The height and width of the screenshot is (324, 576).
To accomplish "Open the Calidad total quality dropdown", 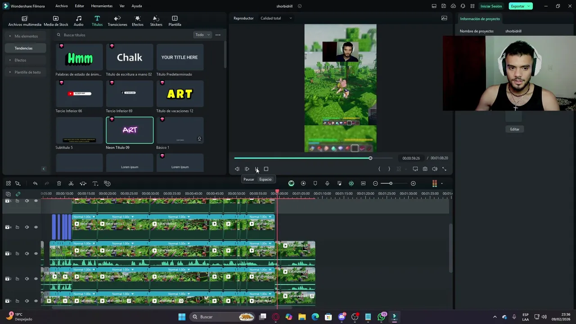I will click(276, 18).
